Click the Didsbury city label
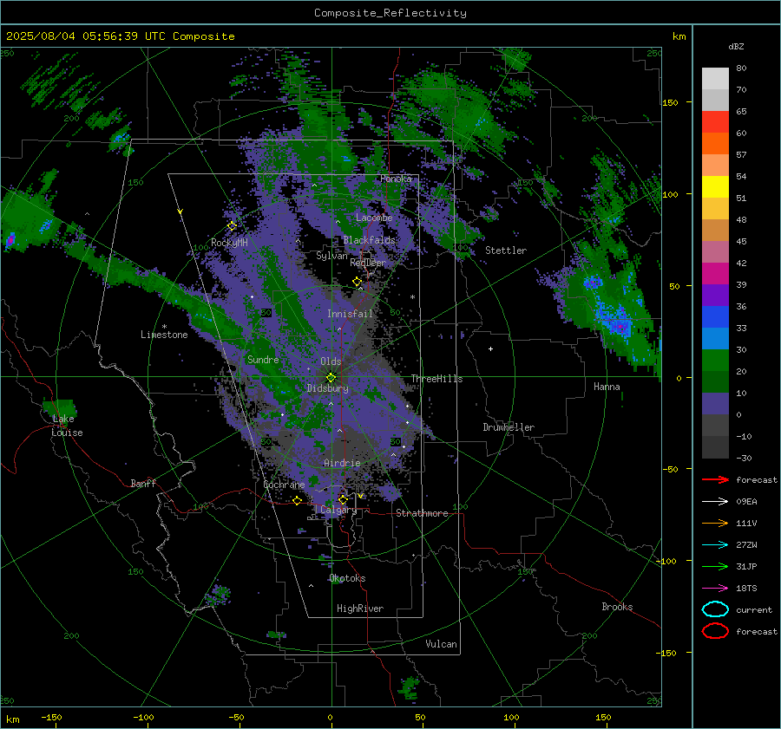This screenshot has height=729, width=781. [327, 388]
